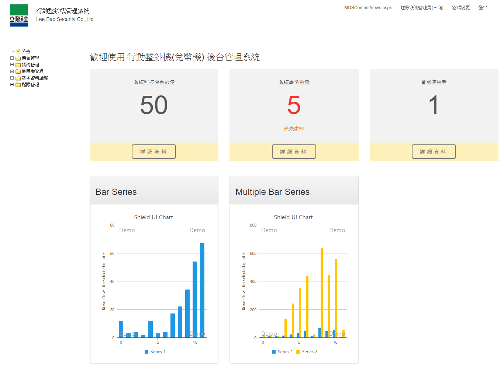The width and height of the screenshot is (504, 382).
Task: Click the tallest blue bar in Bar Series
Action: click(x=202, y=290)
